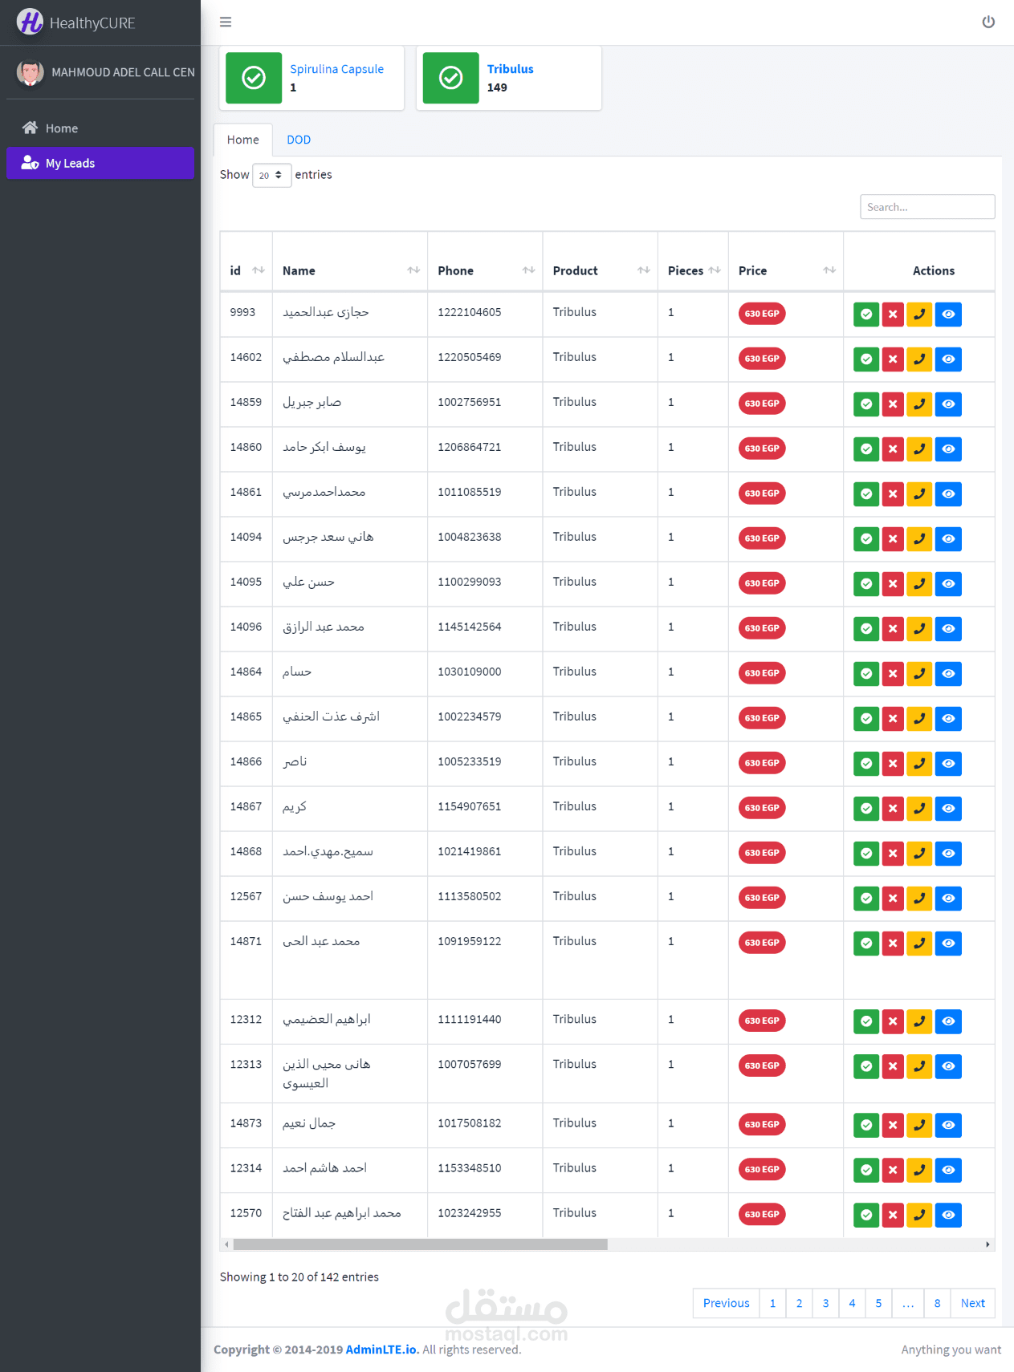Screen dimensions: 1014x1372
Task: View lead 12312 with eye icon
Action: [948, 1021]
